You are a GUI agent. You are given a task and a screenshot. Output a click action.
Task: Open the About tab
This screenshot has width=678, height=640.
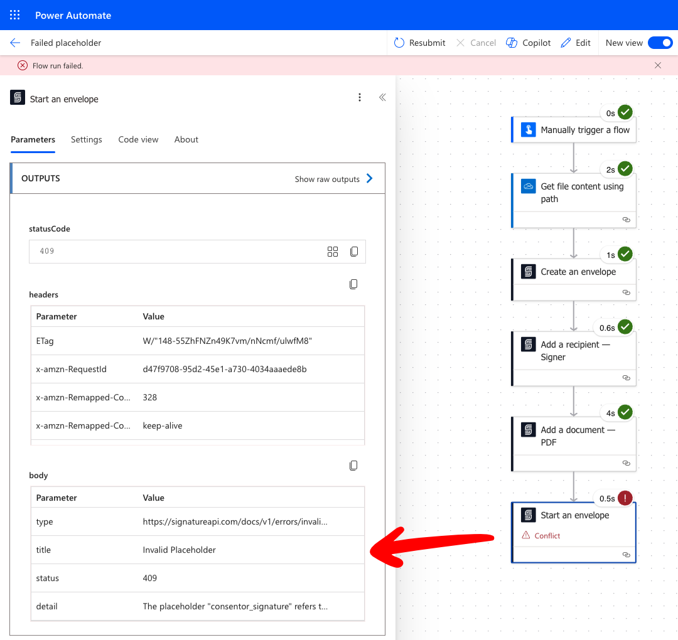click(x=186, y=139)
